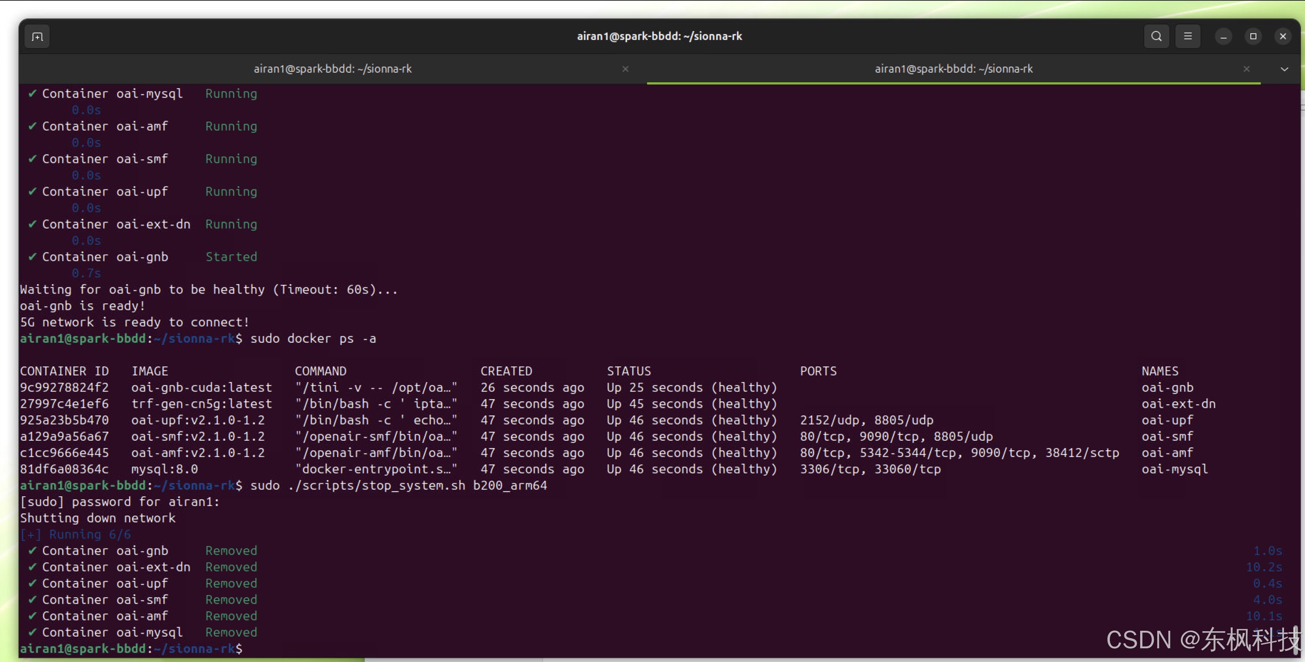Minimize the terminal window
The height and width of the screenshot is (662, 1305).
tap(1223, 36)
